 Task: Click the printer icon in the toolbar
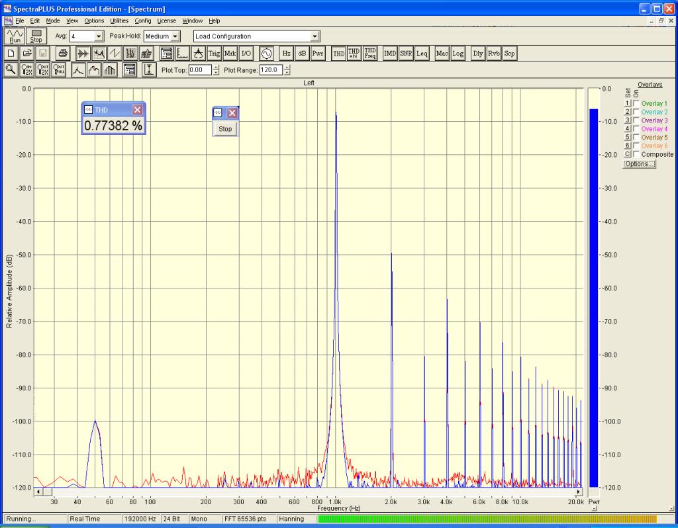(x=63, y=54)
